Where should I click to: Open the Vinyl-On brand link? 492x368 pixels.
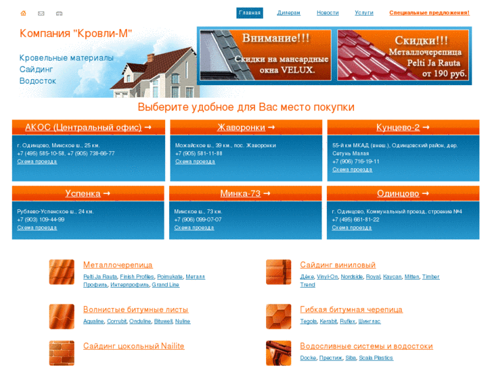tap(328, 277)
